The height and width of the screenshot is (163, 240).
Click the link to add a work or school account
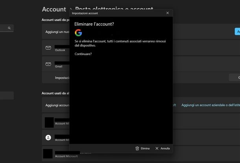pos(210,105)
